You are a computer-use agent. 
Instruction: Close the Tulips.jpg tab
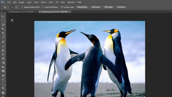(36, 12)
